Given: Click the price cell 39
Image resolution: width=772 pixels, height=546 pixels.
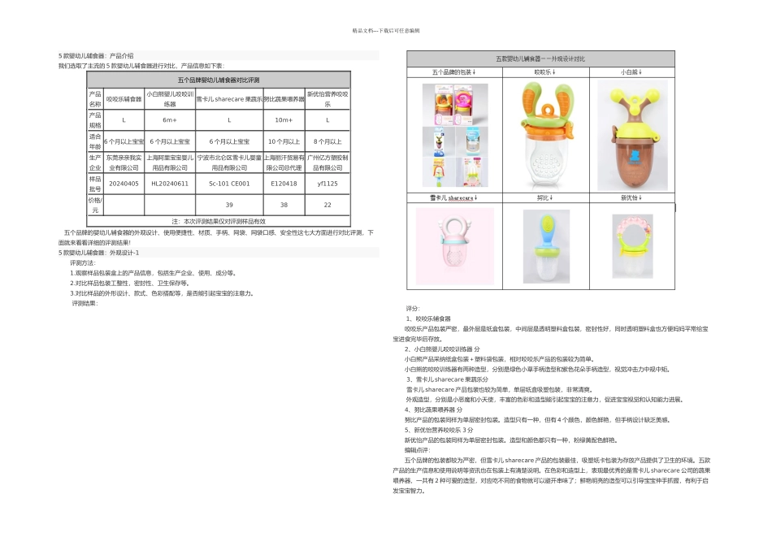Looking at the screenshot, I should click(229, 205).
